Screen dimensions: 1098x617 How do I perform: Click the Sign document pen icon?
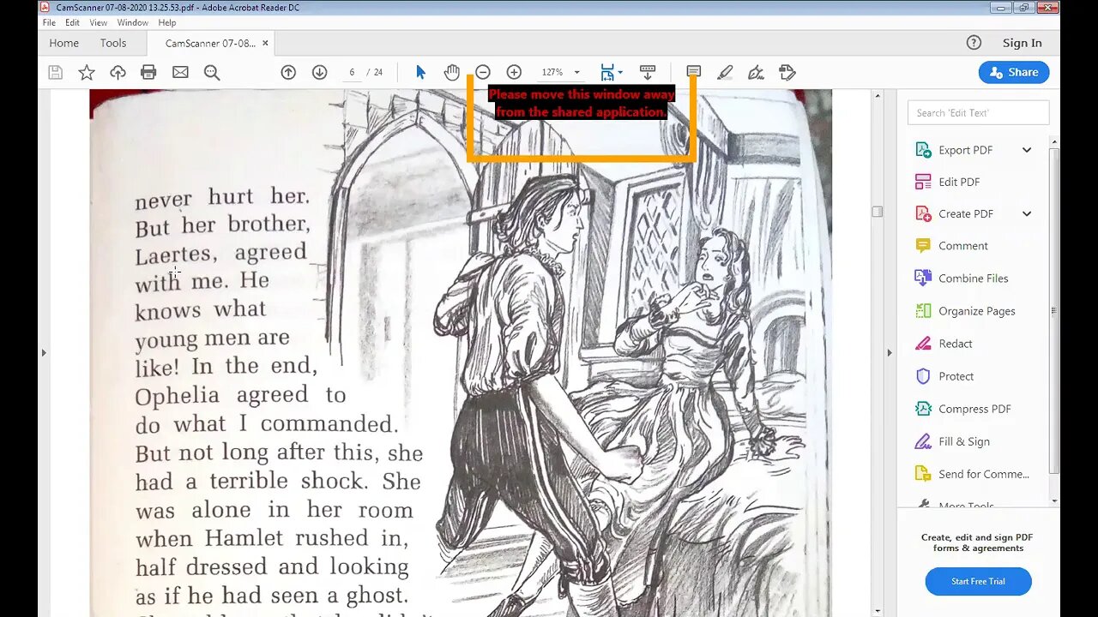[756, 73]
